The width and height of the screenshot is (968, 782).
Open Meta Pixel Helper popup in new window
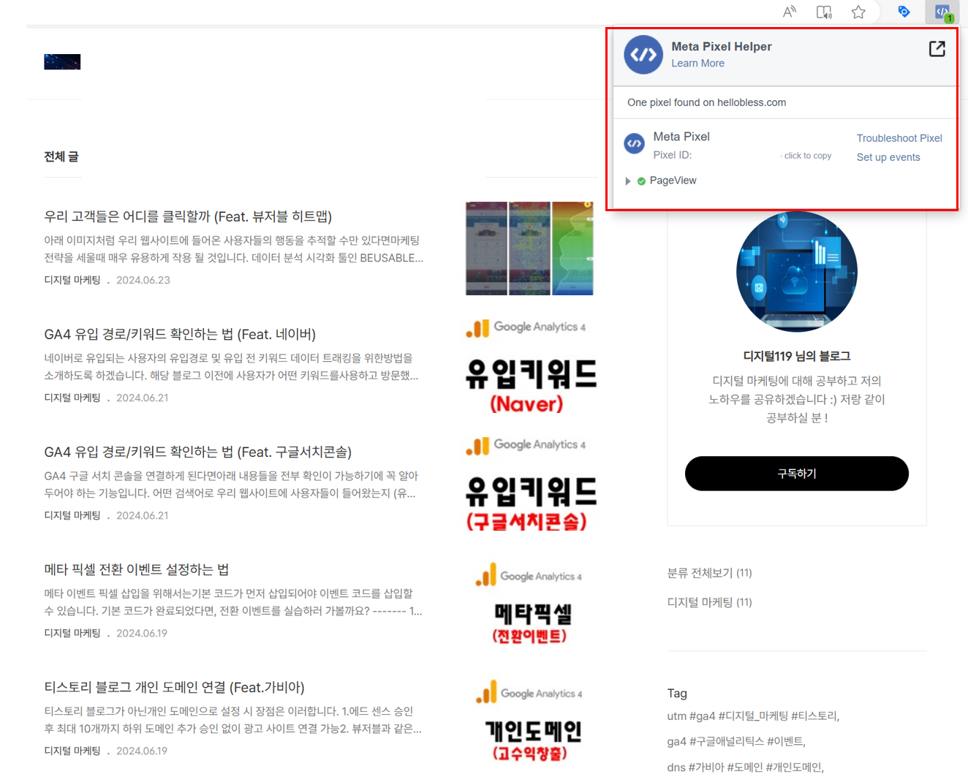point(937,49)
